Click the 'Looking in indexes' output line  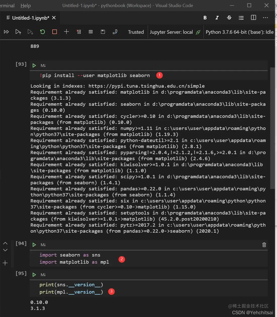(x=117, y=86)
